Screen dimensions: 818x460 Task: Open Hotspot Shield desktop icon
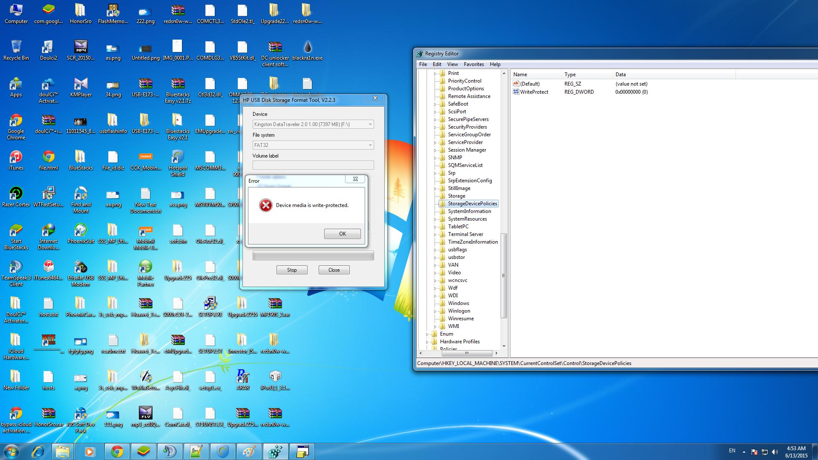point(178,163)
